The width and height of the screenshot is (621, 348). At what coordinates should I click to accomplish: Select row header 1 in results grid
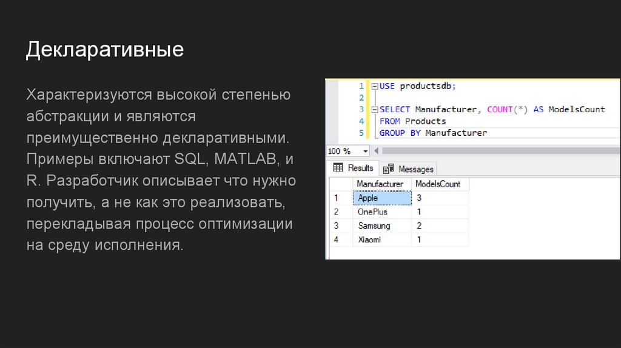pyautogui.click(x=341, y=198)
